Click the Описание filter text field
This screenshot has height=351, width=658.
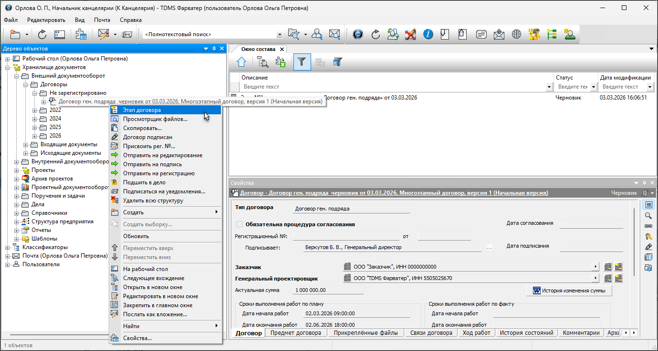click(x=391, y=87)
